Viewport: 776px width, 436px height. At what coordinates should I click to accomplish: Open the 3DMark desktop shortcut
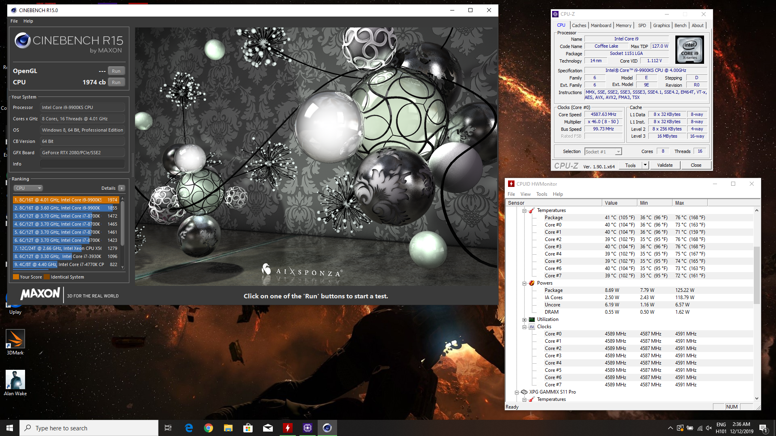15,339
